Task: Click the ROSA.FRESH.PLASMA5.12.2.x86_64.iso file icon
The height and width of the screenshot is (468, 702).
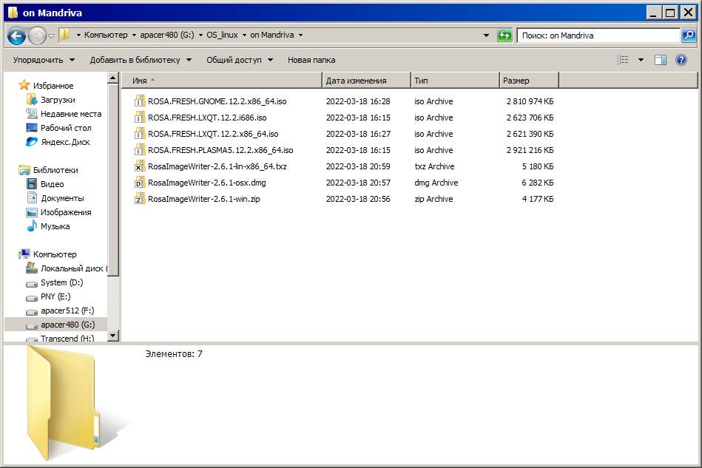Action: click(x=140, y=150)
